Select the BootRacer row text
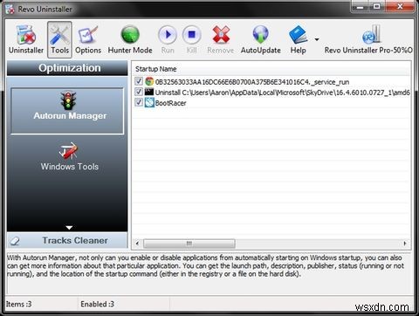This screenshot has height=316, width=419. [x=170, y=103]
